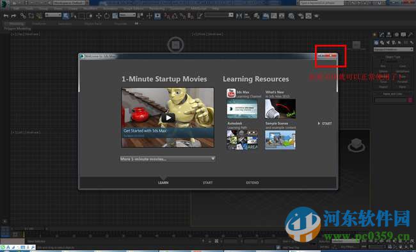Click the START arrow link on right
Image resolution: width=416 pixels, height=252 pixels.
click(x=324, y=123)
